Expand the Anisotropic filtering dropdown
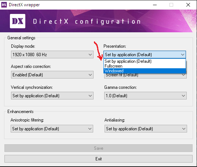The width and height of the screenshot is (197, 167). (52, 129)
